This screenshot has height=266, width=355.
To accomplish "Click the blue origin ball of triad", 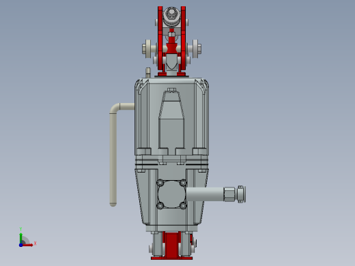I will 20,245.
